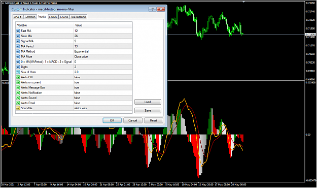Click the MA Price row icon
The width and height of the screenshot is (317, 188).
click(18, 57)
